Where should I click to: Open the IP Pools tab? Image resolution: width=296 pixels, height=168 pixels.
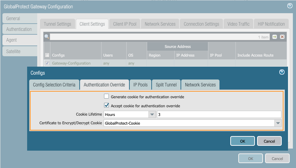tap(141, 85)
